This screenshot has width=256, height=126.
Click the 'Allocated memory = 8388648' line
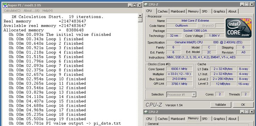44,30
